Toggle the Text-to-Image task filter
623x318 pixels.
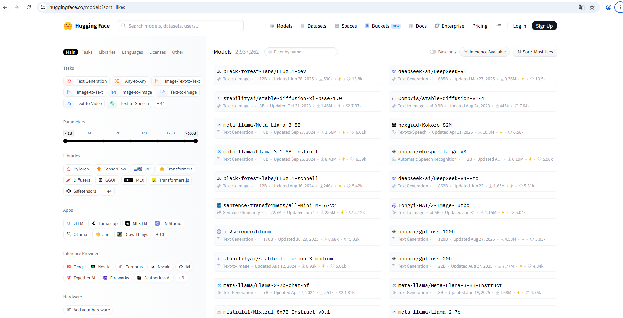pyautogui.click(x=178, y=92)
